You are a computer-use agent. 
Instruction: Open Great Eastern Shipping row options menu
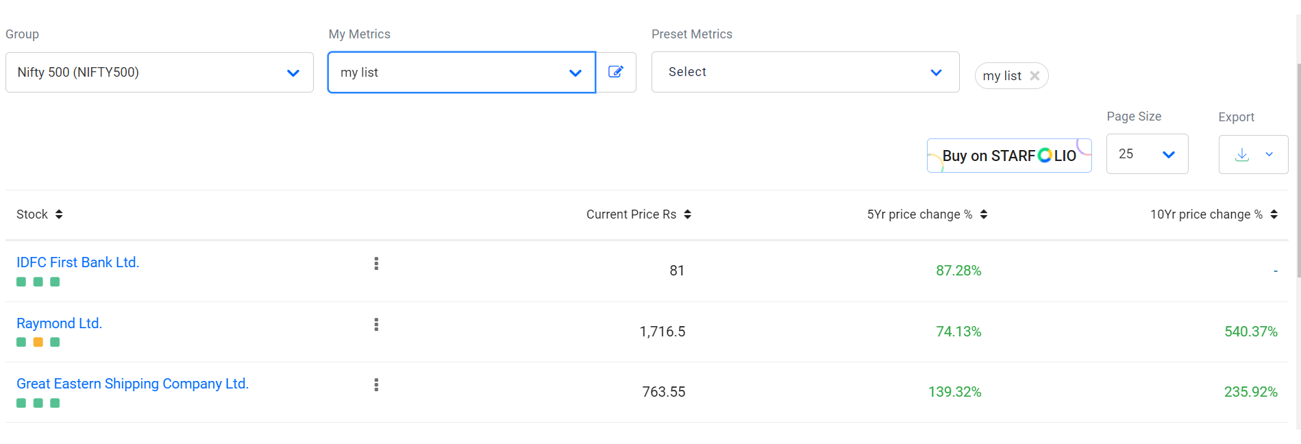pyautogui.click(x=376, y=385)
